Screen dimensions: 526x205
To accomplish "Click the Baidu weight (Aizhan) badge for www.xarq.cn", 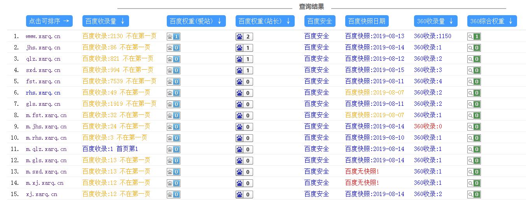I will point(173,37).
